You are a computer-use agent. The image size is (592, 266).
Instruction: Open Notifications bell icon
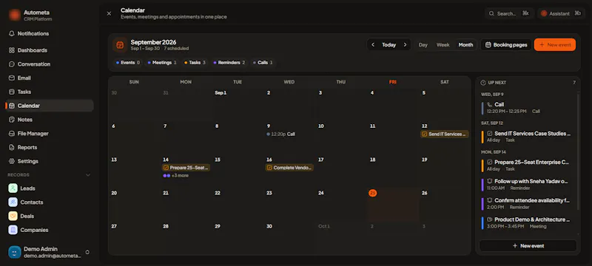[12, 33]
